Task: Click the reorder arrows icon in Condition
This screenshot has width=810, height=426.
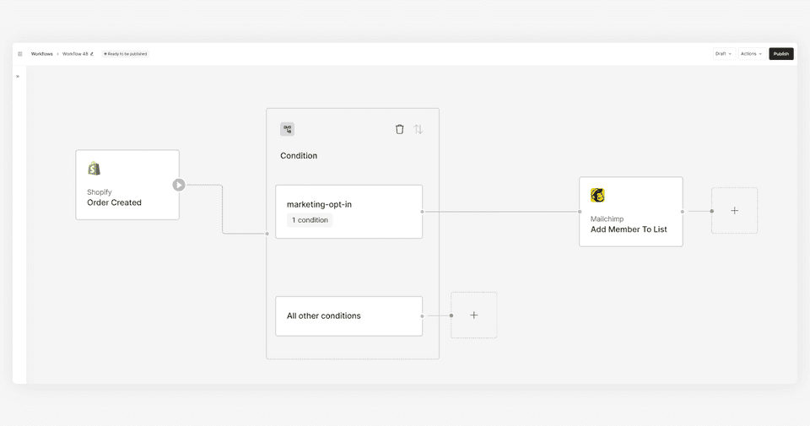Action: pos(418,129)
